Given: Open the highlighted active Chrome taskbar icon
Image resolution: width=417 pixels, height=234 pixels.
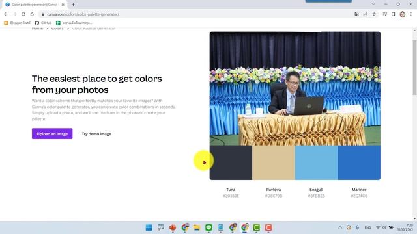Looking at the screenshot, I should tap(245, 227).
